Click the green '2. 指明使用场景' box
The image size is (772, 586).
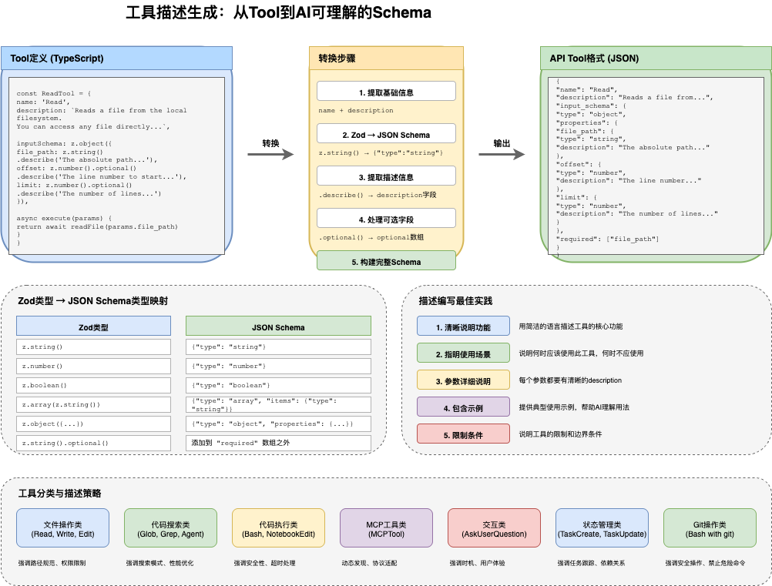(463, 354)
